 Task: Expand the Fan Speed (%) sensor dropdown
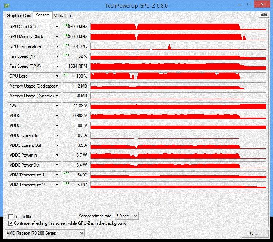click(x=57, y=56)
